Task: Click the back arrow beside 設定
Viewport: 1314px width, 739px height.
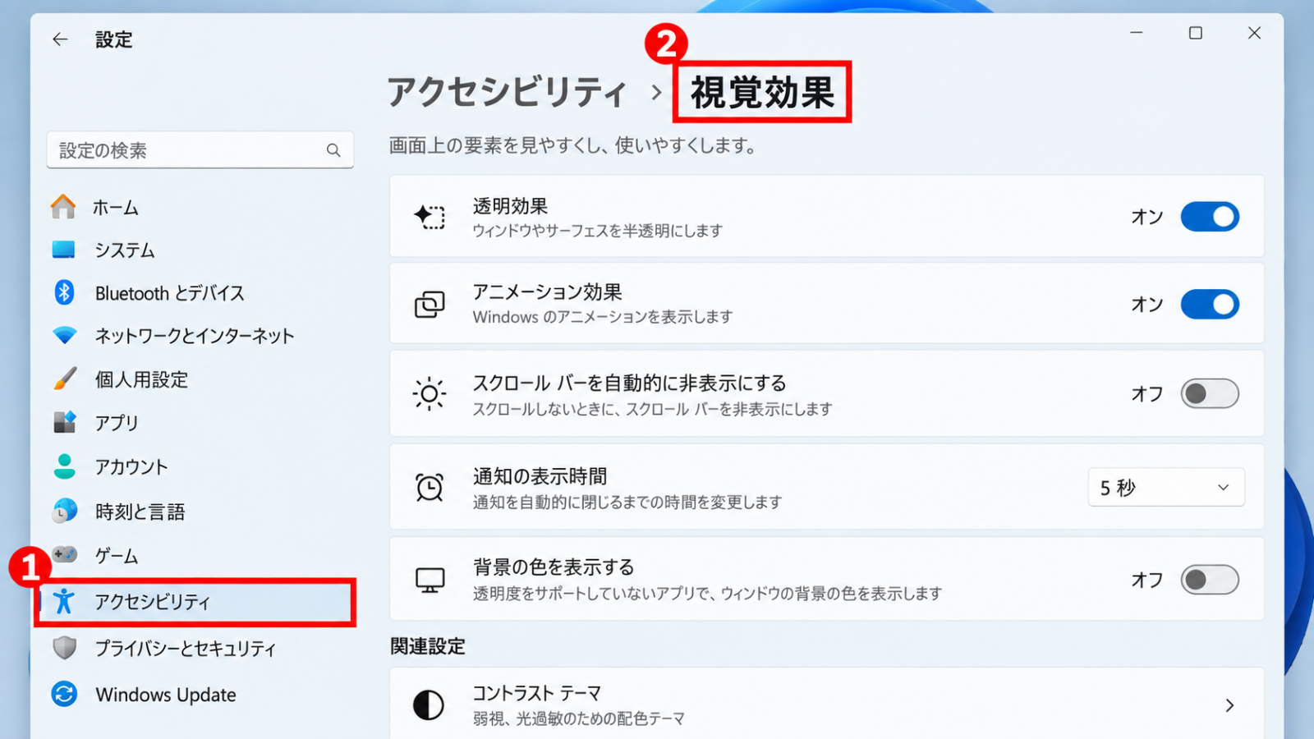Action: (x=60, y=39)
